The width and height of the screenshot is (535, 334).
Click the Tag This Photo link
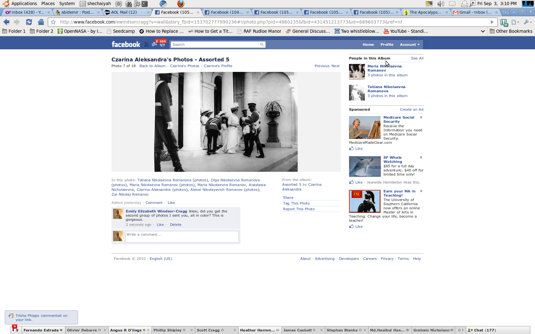[296, 203]
